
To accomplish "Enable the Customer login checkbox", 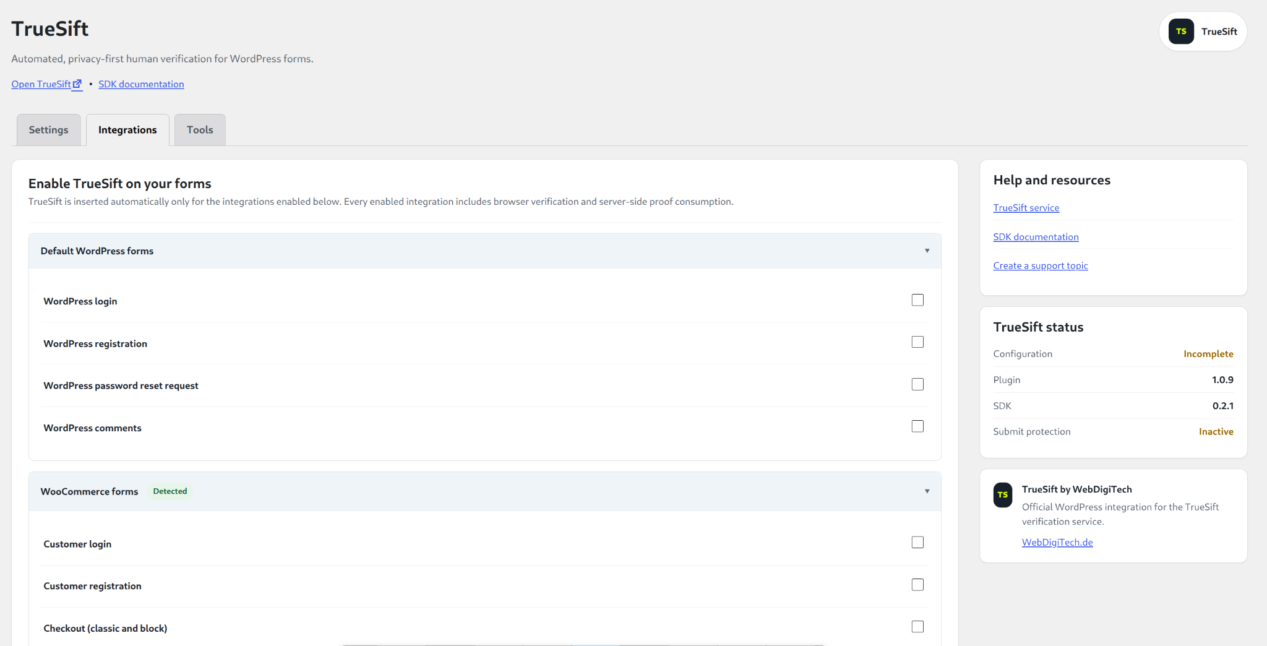I will coord(917,543).
